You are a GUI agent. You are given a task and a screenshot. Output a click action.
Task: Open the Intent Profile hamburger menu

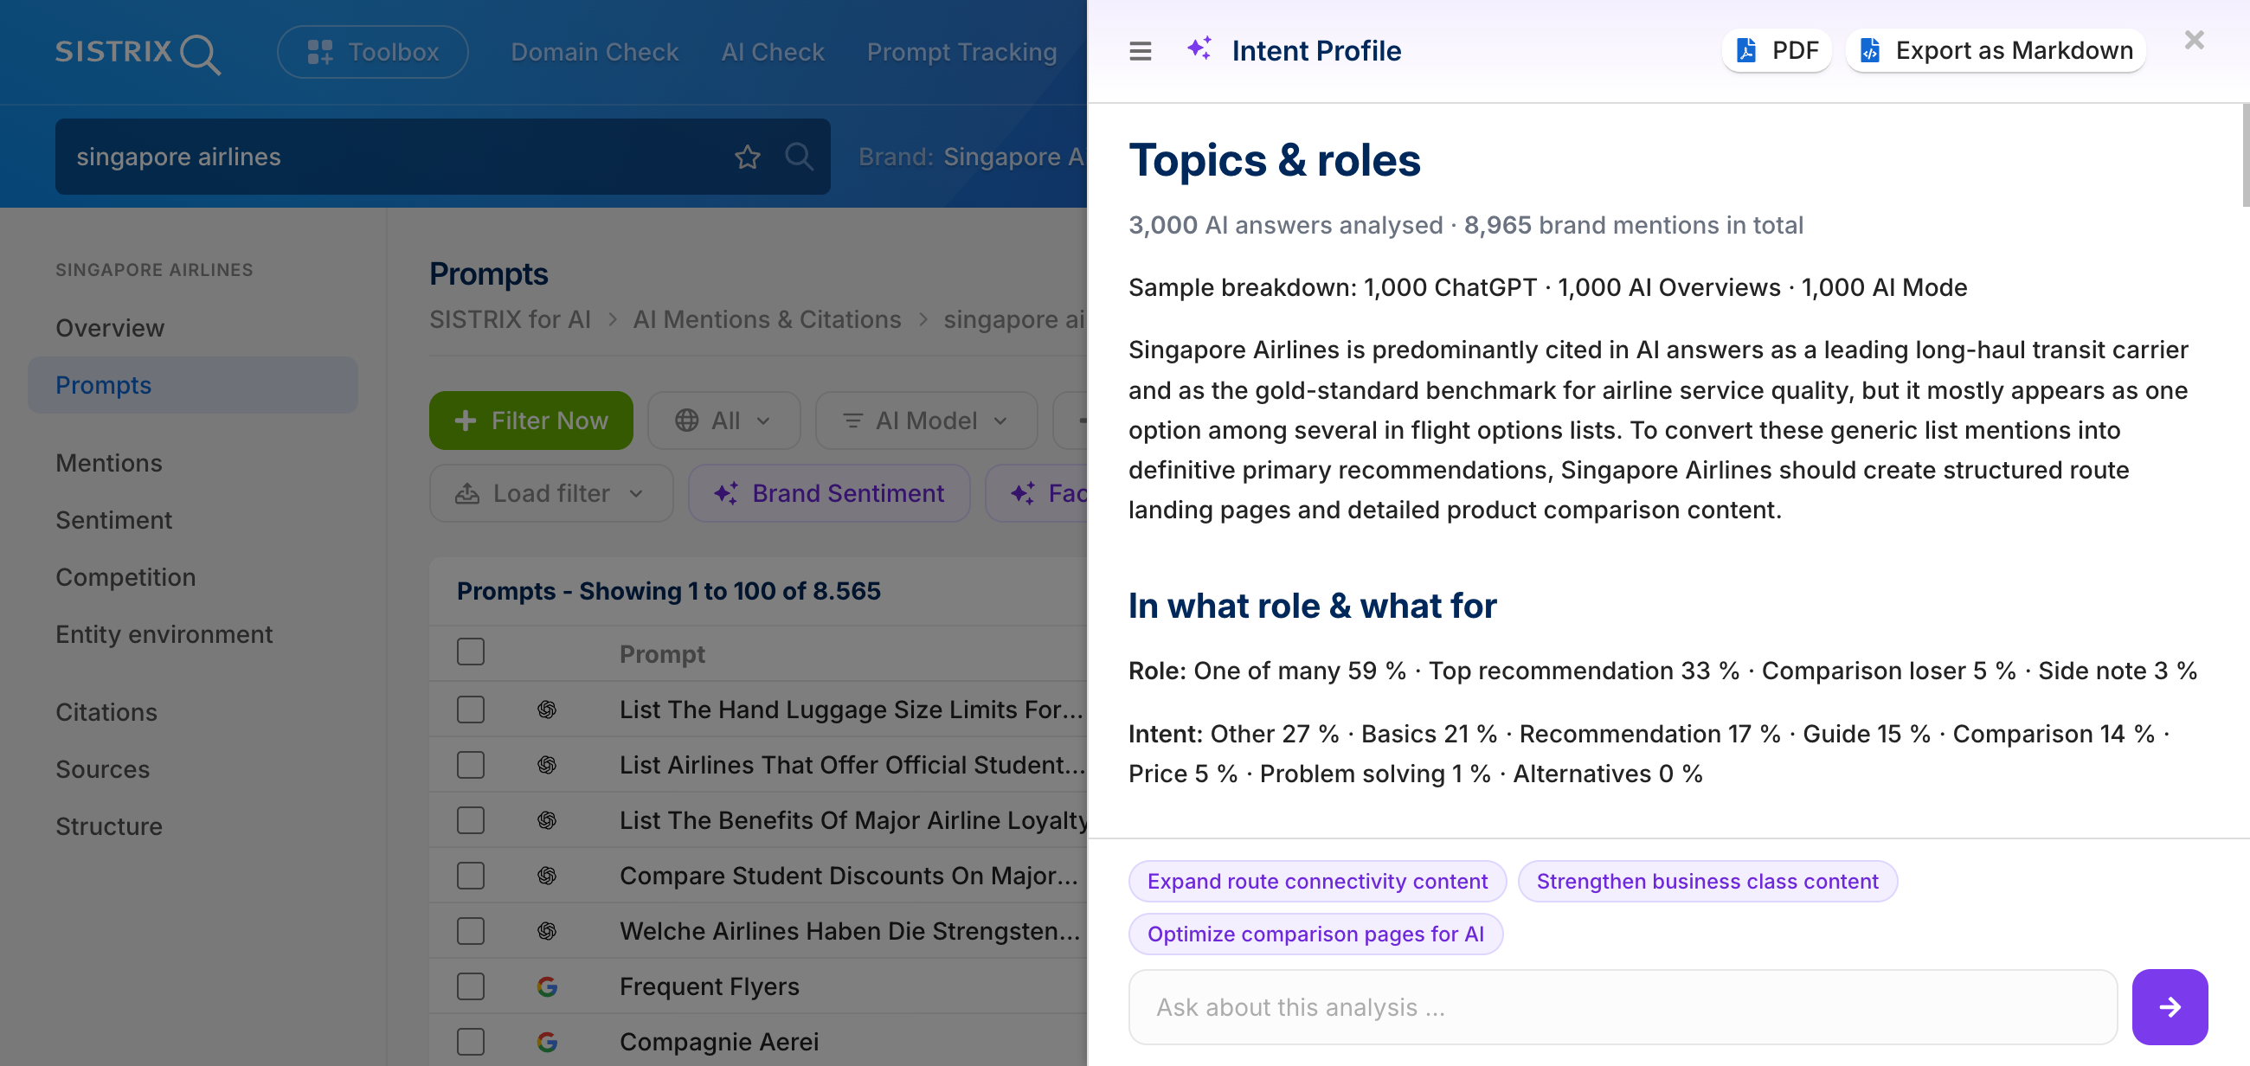[1140, 52]
